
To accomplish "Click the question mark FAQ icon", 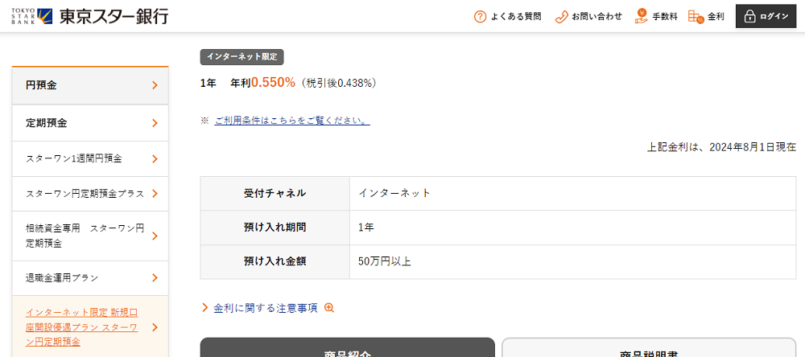I will 480,16.
